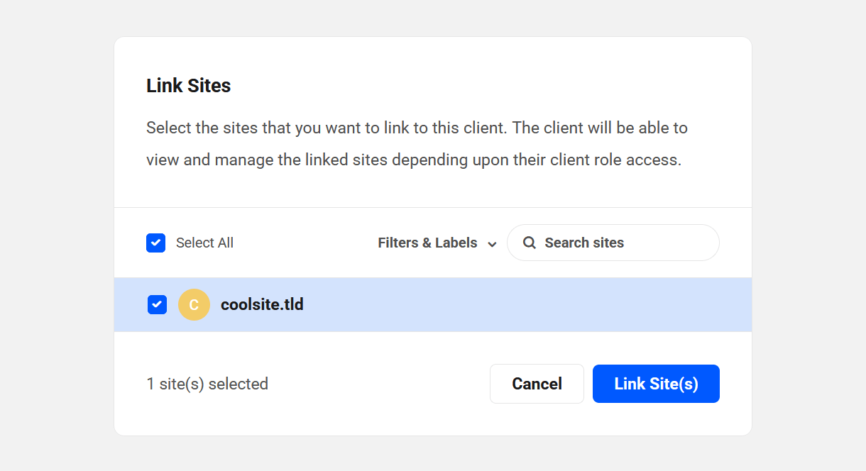Click the "1 site(s) selected" status text

pyautogui.click(x=207, y=384)
